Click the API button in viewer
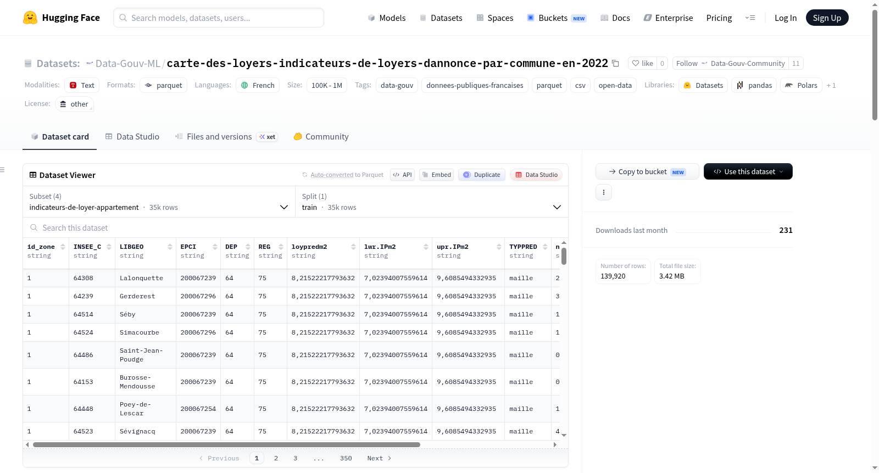Screen dimensions: 879x473 pos(402,175)
